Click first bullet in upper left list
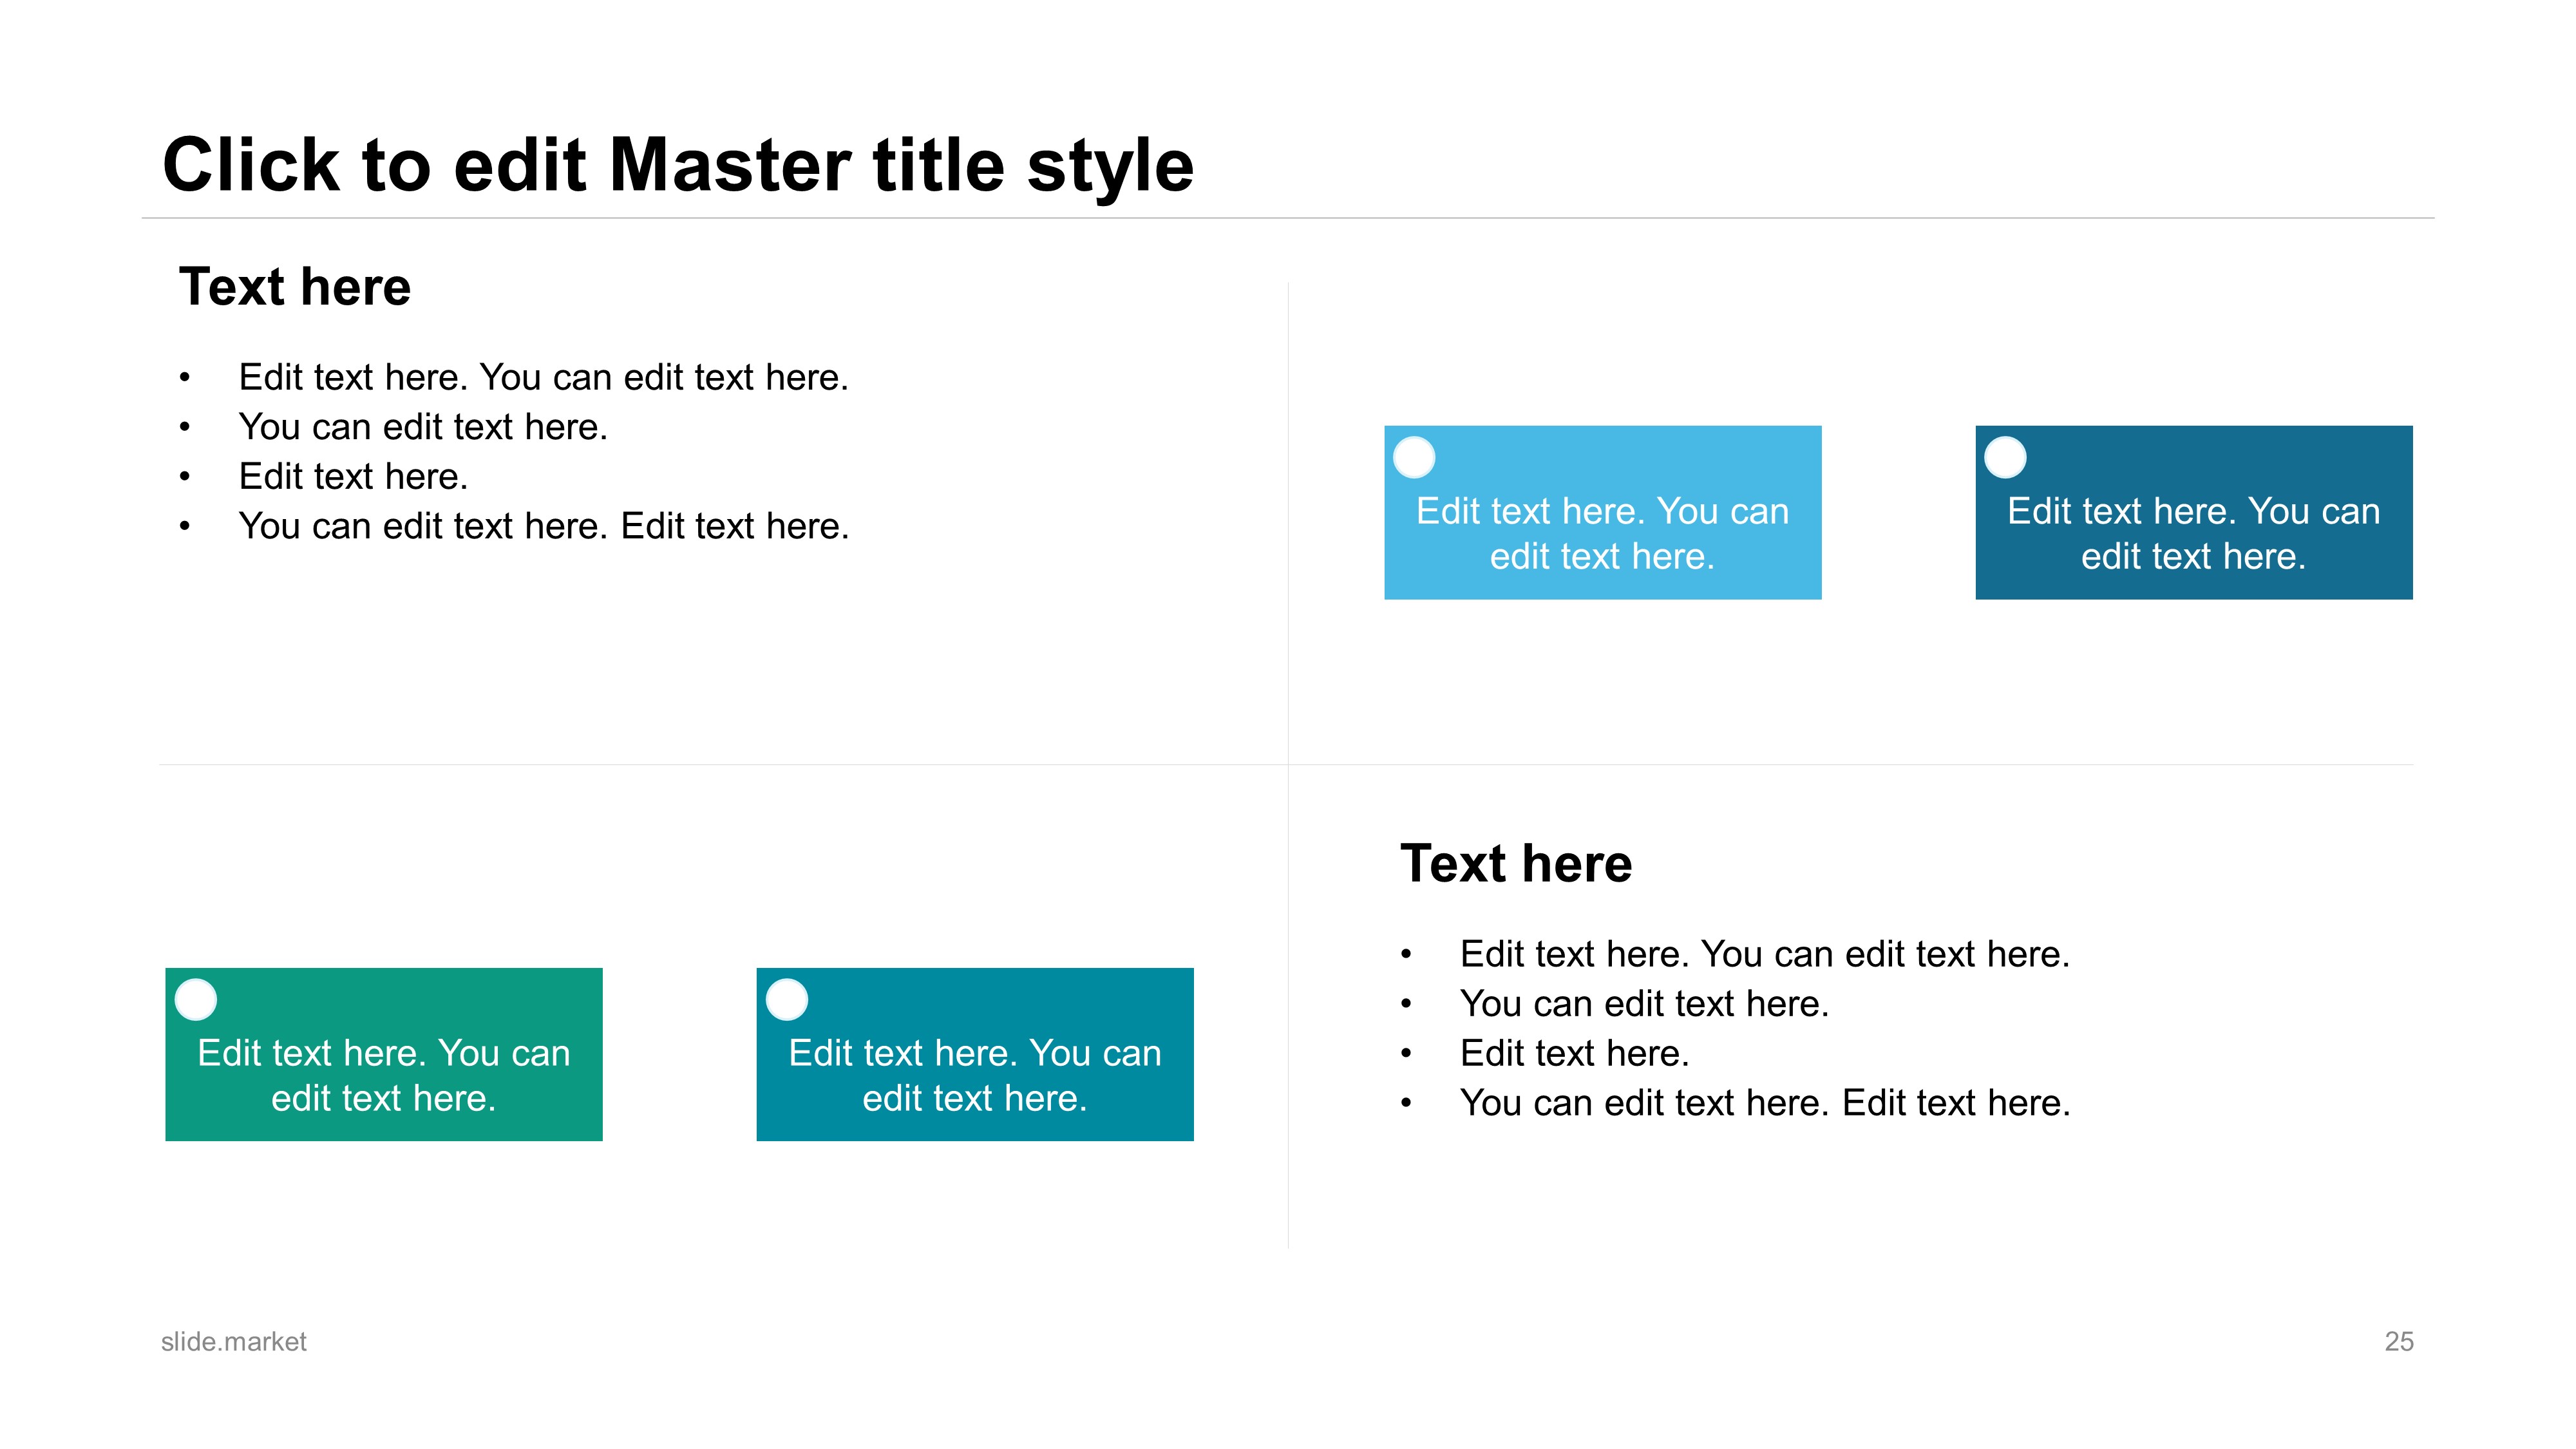The image size is (2576, 1449). tap(543, 378)
